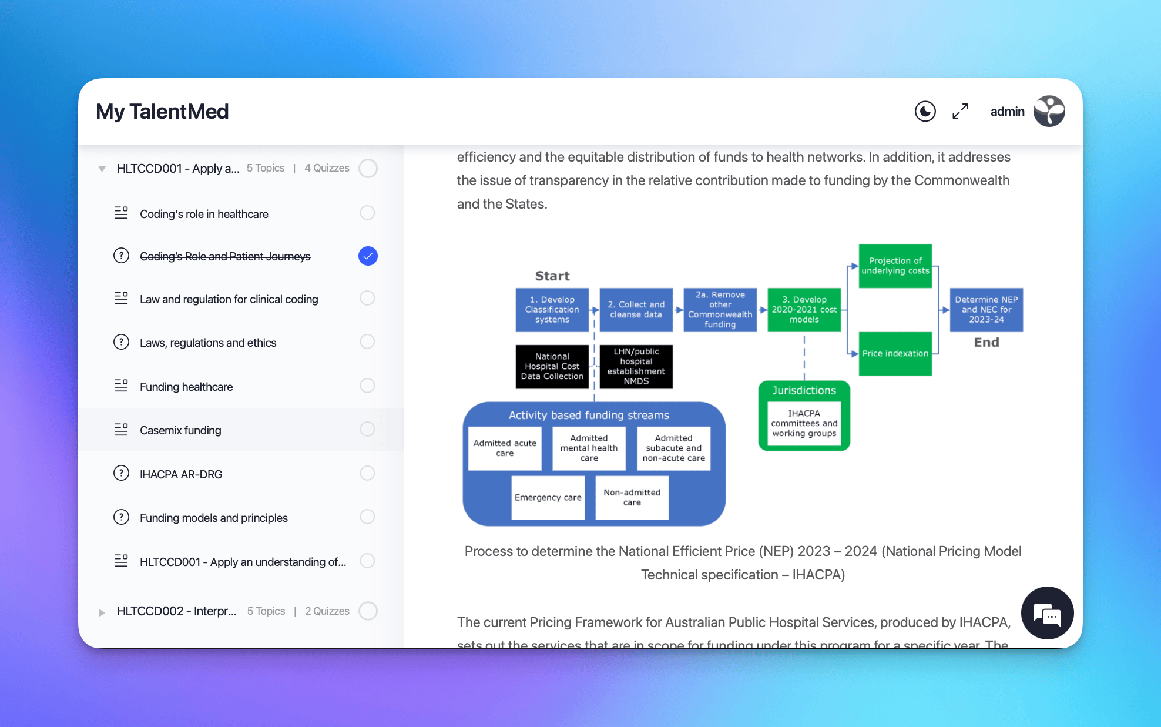Collapse the HLTCCD001 course section
Image resolution: width=1161 pixels, height=727 pixels.
pos(102,169)
